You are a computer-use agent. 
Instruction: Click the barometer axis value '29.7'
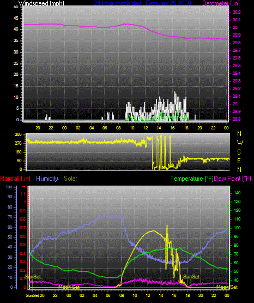(237, 50)
